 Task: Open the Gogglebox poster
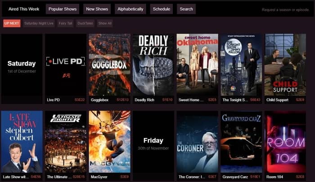109,65
